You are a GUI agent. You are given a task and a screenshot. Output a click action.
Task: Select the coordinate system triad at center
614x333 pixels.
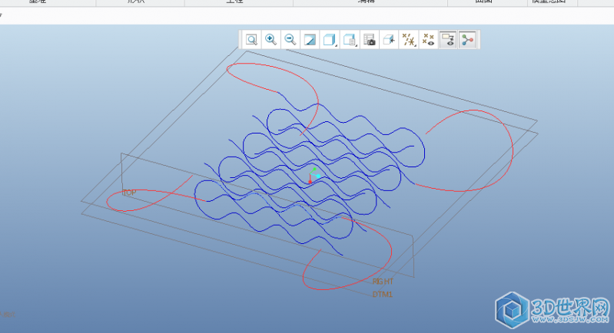(x=314, y=176)
